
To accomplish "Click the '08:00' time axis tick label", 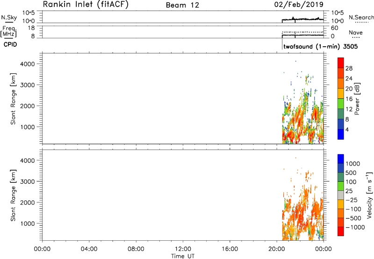I will click(136, 249).
